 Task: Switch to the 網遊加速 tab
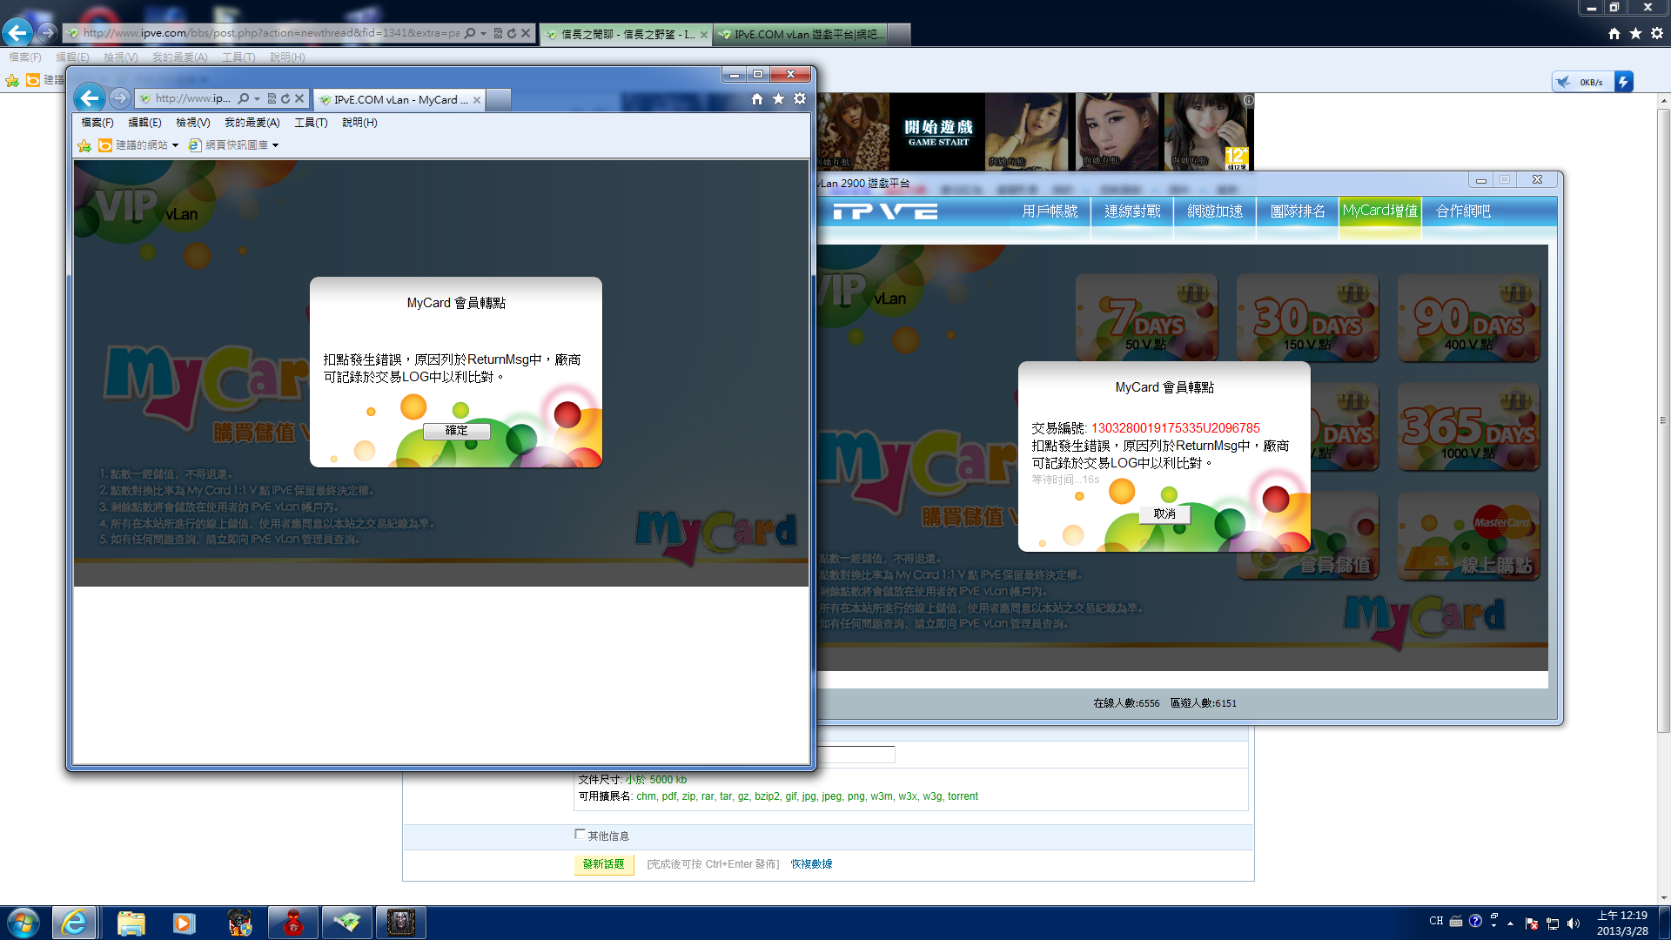[1215, 211]
